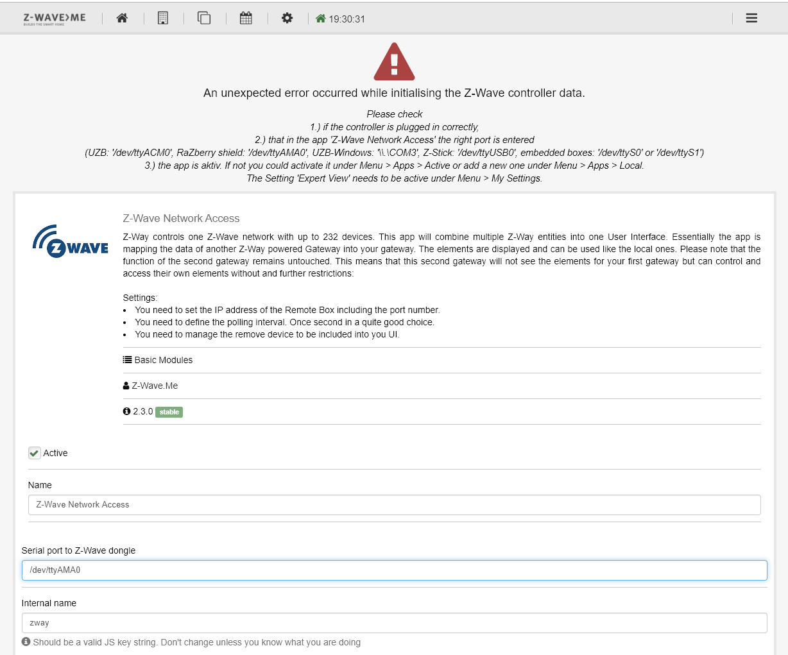Click the time 19:30:31

tap(347, 19)
